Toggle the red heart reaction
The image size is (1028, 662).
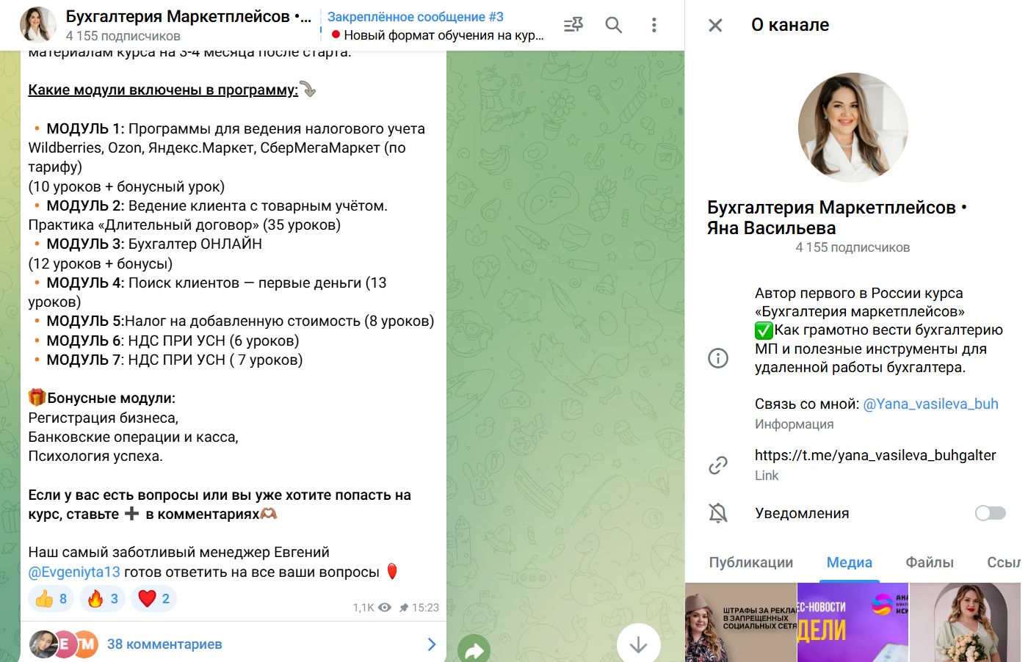pos(154,599)
